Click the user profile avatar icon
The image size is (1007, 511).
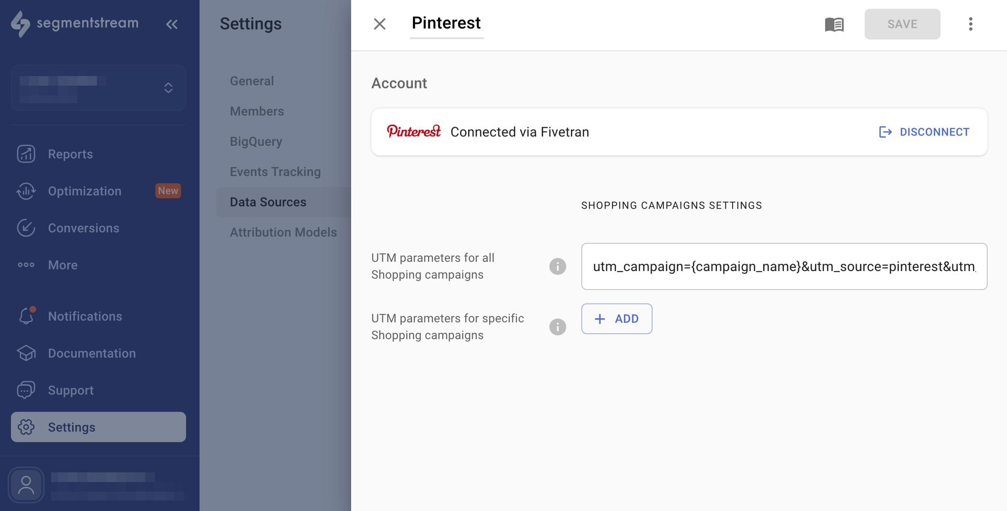point(26,485)
